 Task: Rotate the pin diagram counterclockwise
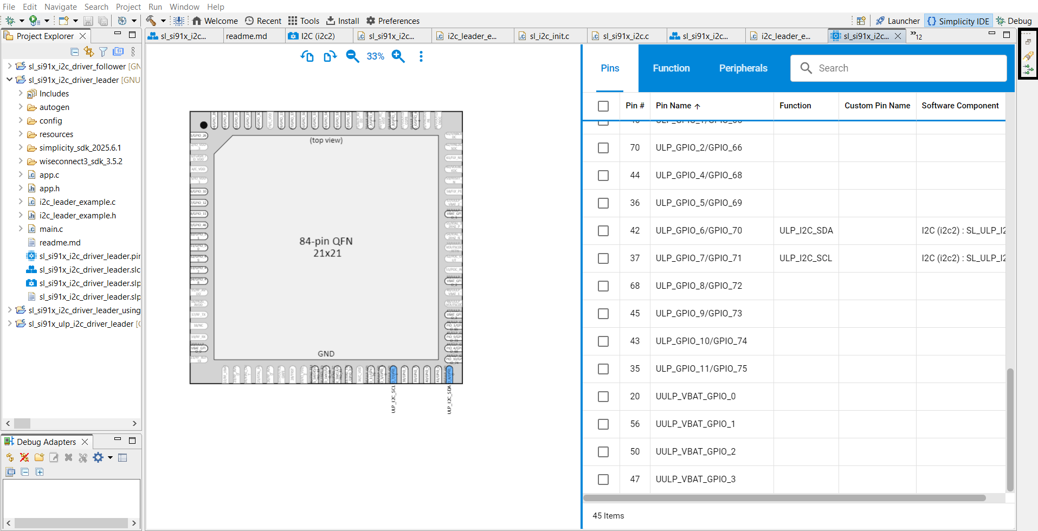click(x=307, y=56)
